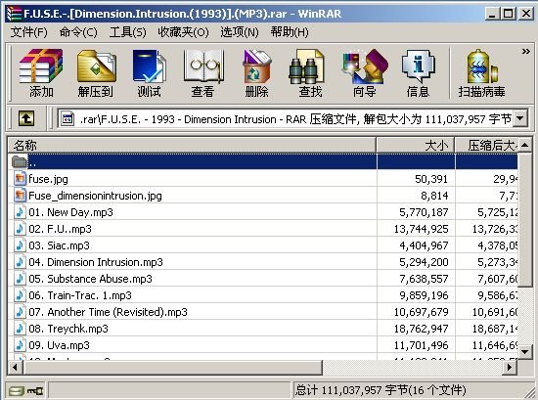The width and height of the screenshot is (538, 400).
Task: Sort by the 名称 column header
Action: click(x=192, y=145)
